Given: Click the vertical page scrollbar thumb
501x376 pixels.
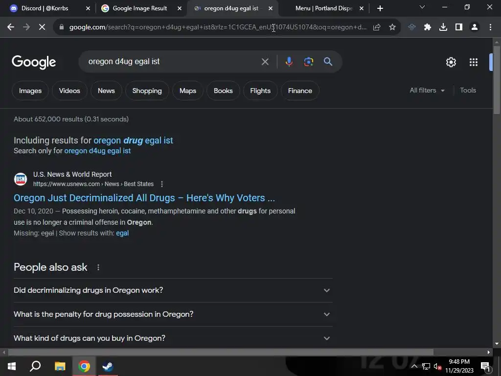Looking at the screenshot, I should point(497,80).
